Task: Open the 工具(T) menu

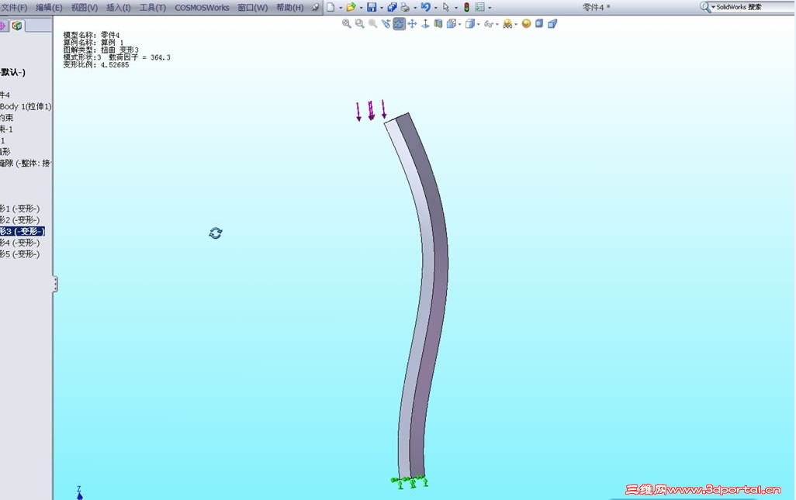Action: point(153,8)
